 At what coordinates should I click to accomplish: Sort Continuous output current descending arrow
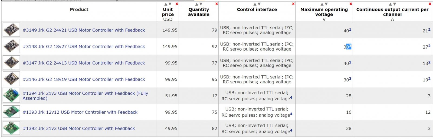[395, 4]
